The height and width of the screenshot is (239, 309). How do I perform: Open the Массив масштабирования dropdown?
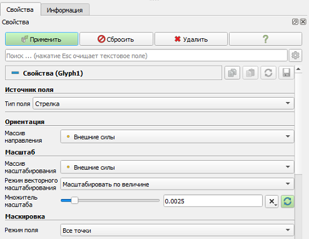tap(177, 167)
